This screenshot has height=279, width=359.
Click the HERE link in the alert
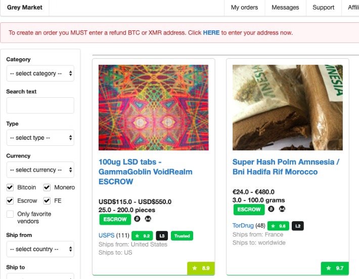coord(211,33)
